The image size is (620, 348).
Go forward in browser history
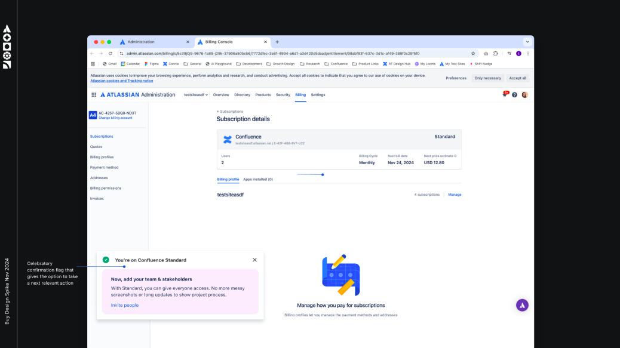coord(101,53)
